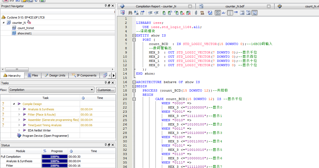Close the Compilation Report tab
The width and height of the screenshot is (319, 168).
click(190, 6)
